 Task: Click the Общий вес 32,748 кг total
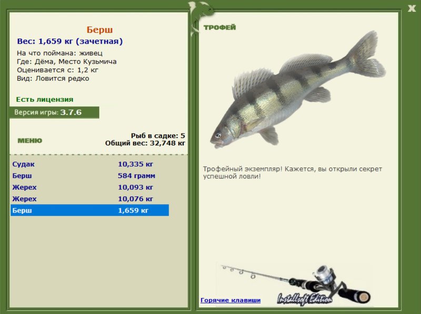(145, 143)
